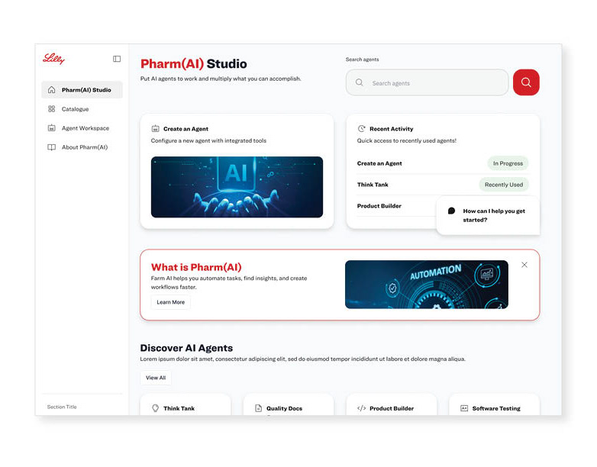Go to Agent Workspace in the sidebar

tap(82, 128)
